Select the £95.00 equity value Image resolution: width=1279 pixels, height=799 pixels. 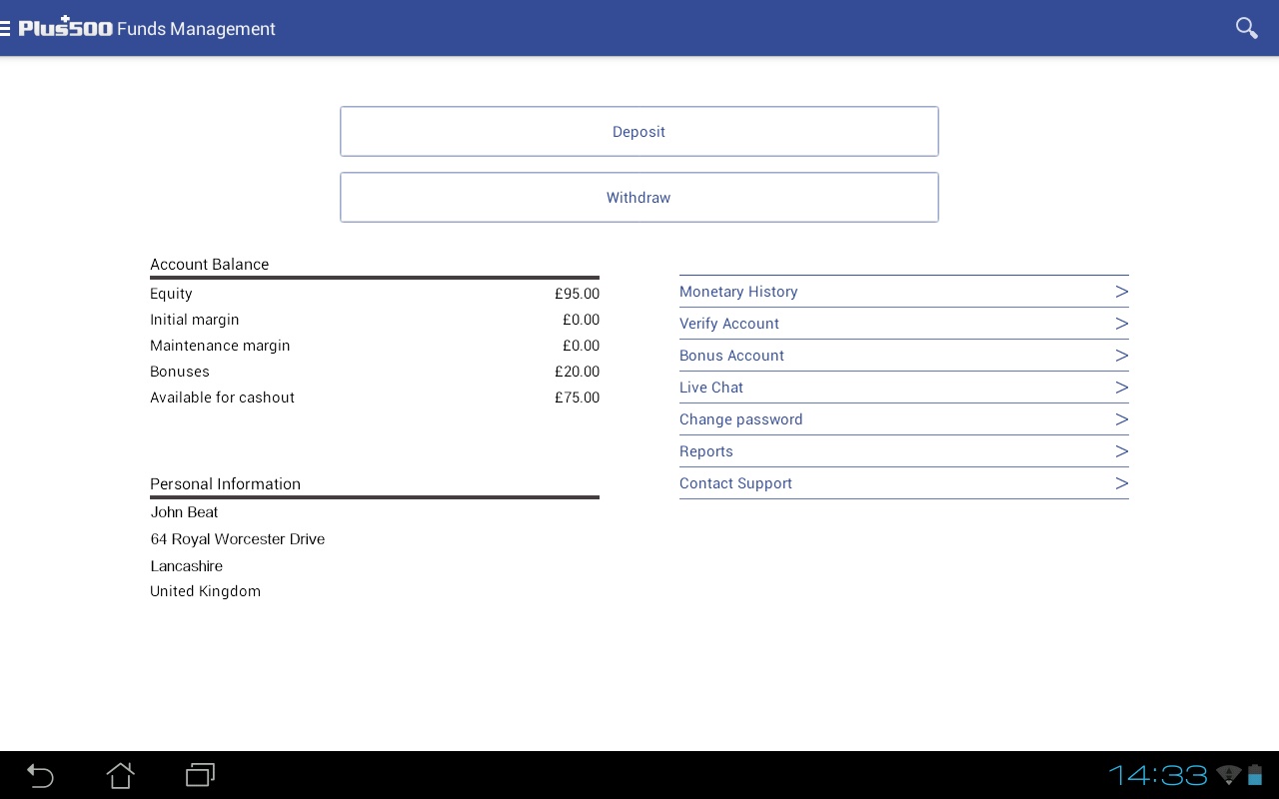[x=578, y=294]
